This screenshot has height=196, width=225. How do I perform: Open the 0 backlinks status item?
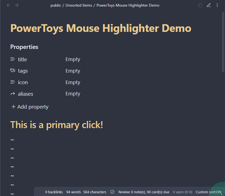tap(54, 192)
